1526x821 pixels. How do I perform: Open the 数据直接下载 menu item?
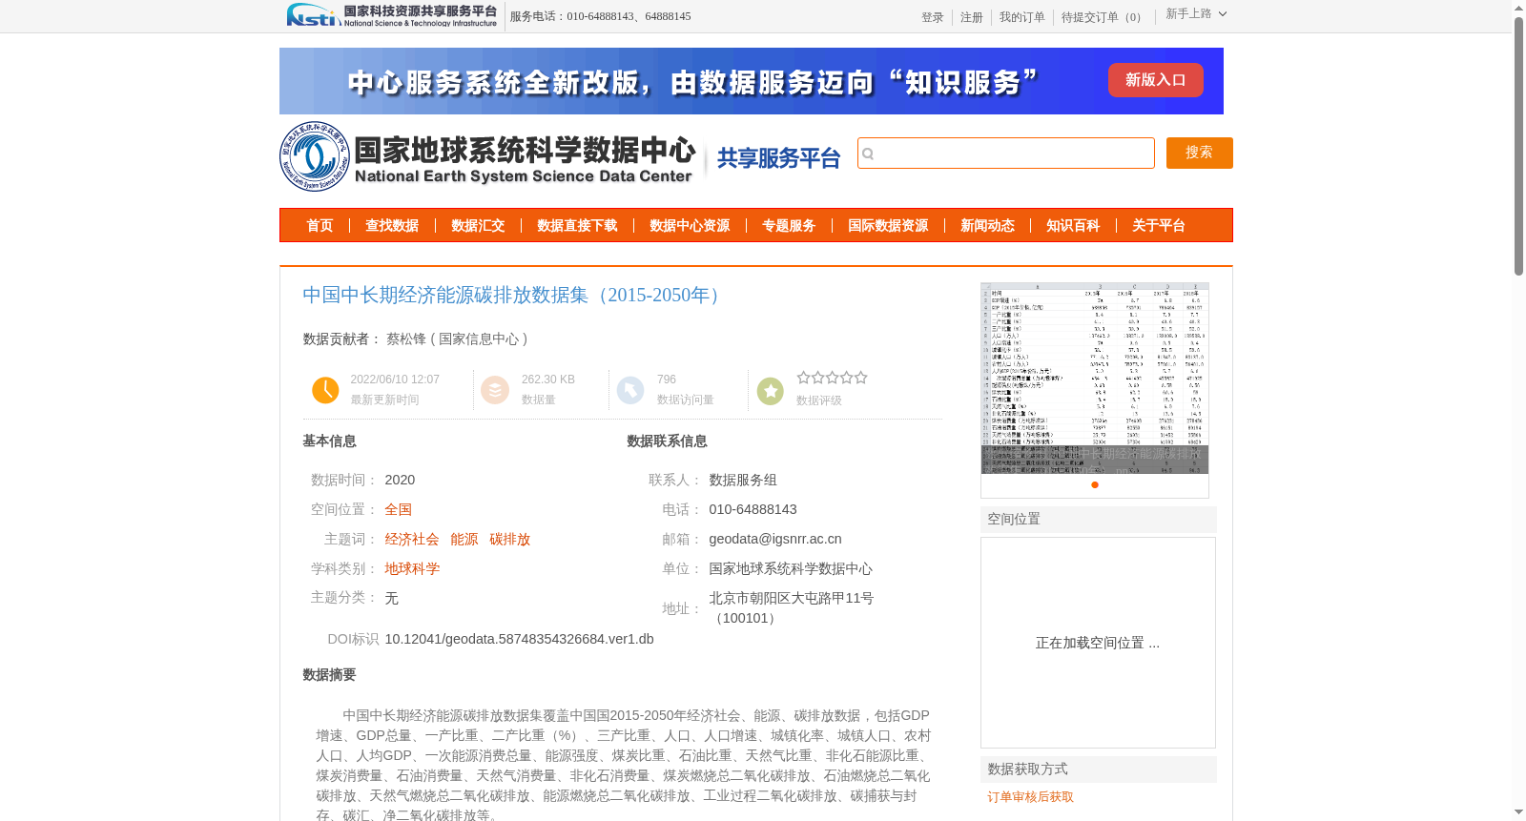[577, 226]
